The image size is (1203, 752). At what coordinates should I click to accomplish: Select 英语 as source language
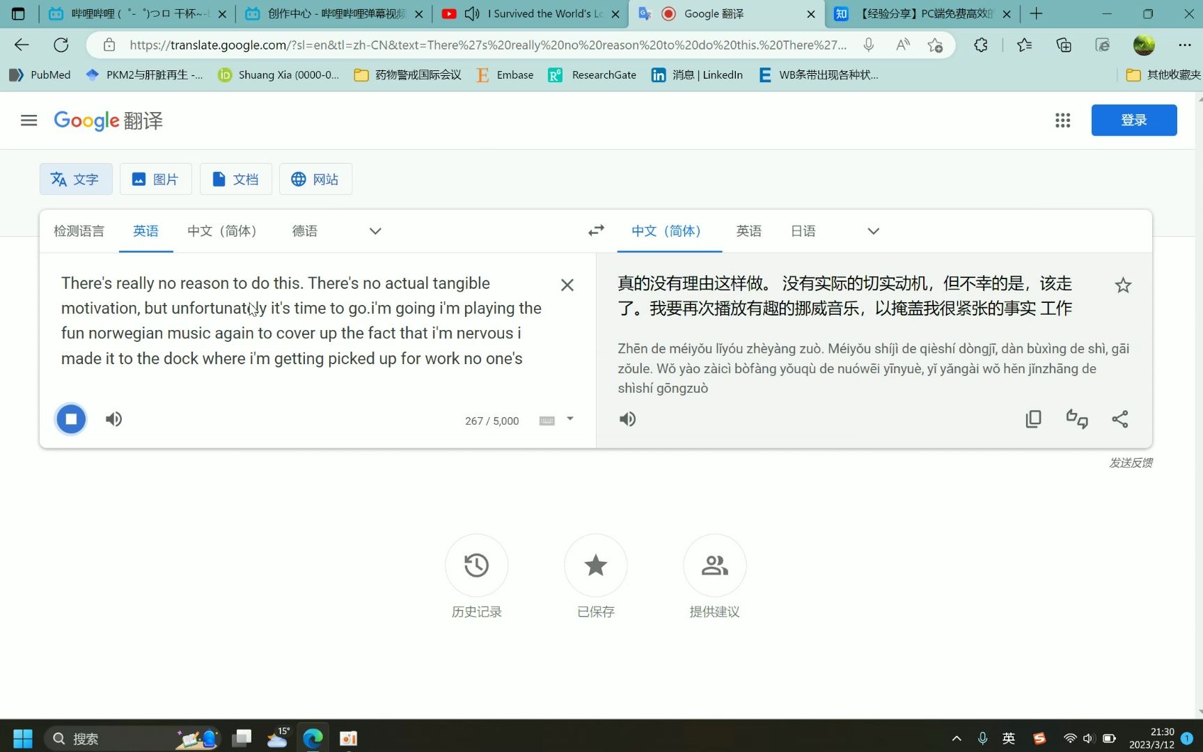tap(146, 231)
